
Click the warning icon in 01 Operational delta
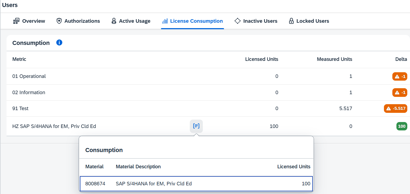click(x=397, y=77)
